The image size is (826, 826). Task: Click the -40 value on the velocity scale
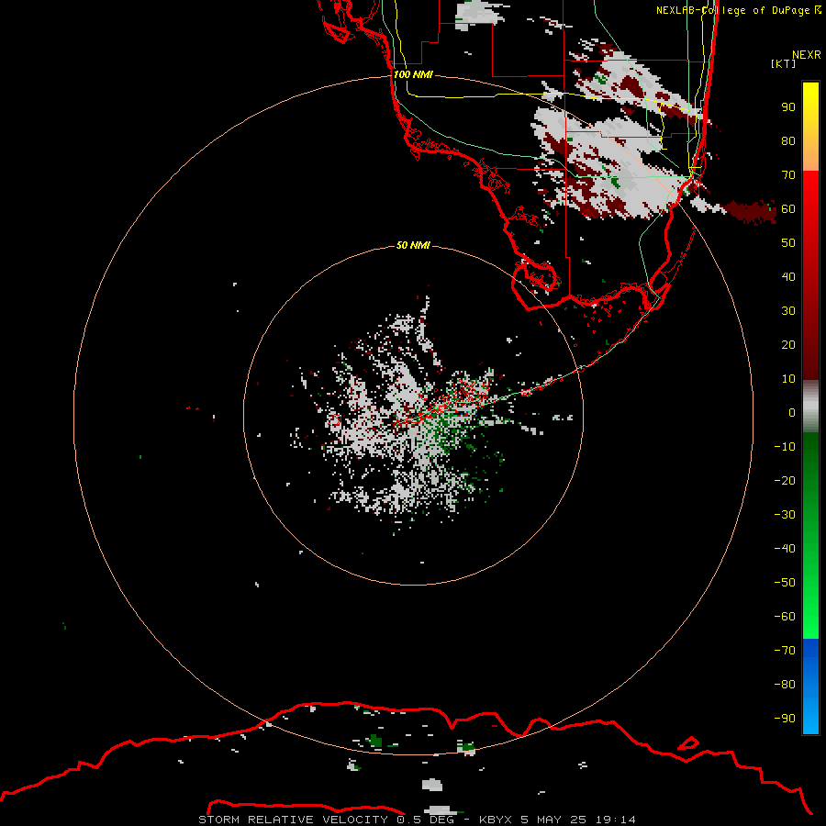[785, 549]
